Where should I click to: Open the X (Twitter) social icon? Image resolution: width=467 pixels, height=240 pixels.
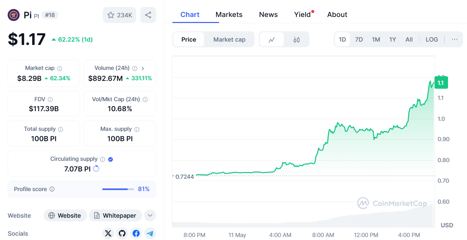[108, 233]
